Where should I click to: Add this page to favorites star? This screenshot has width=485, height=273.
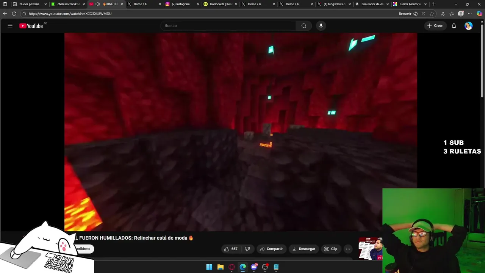pyautogui.click(x=432, y=14)
